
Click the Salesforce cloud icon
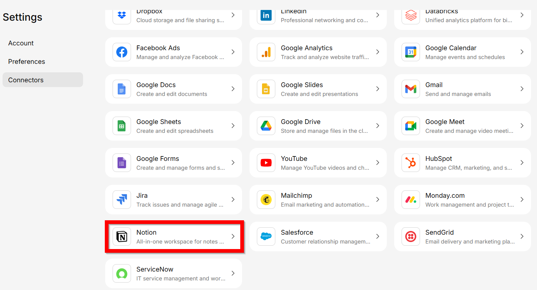(266, 237)
